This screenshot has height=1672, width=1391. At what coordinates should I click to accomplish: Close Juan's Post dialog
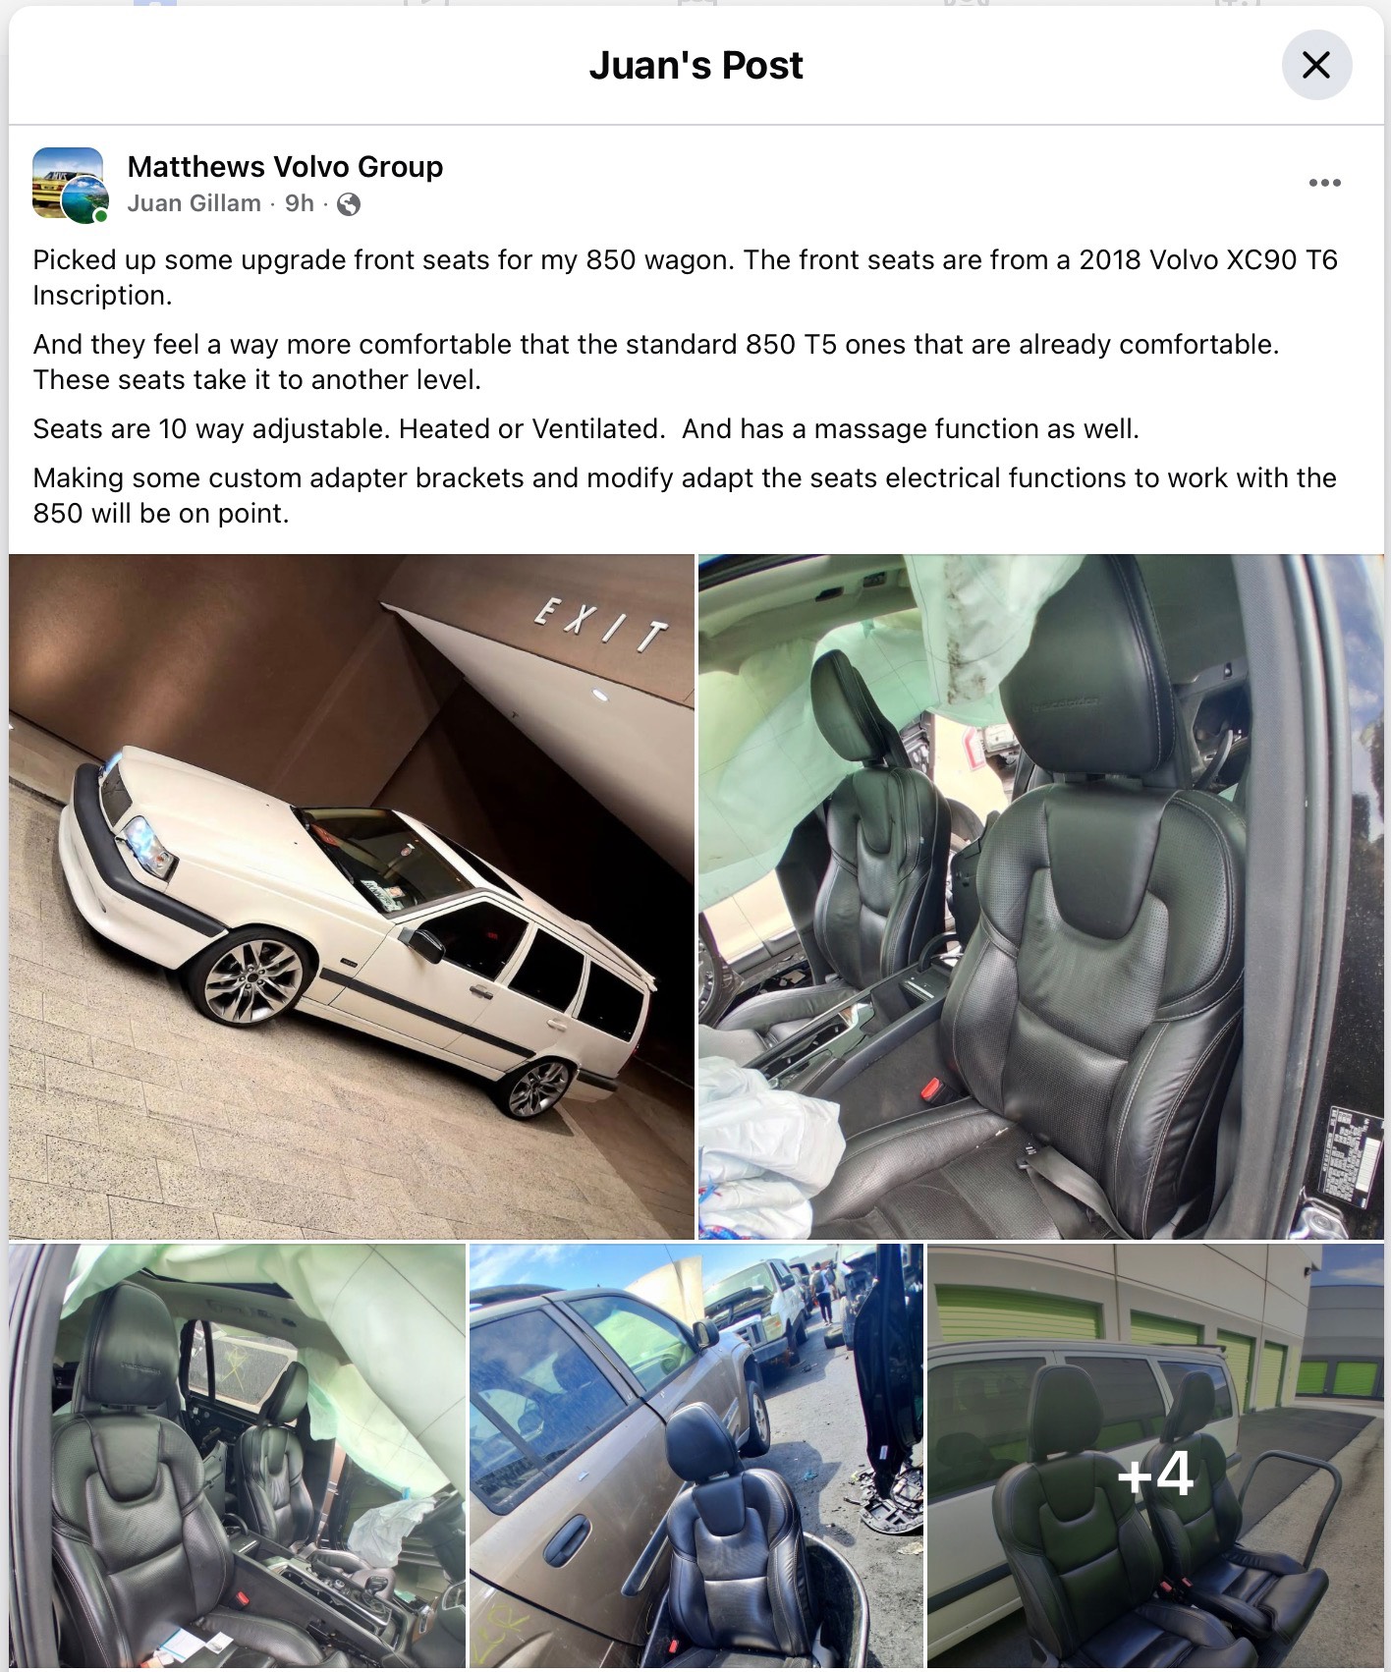tap(1316, 65)
